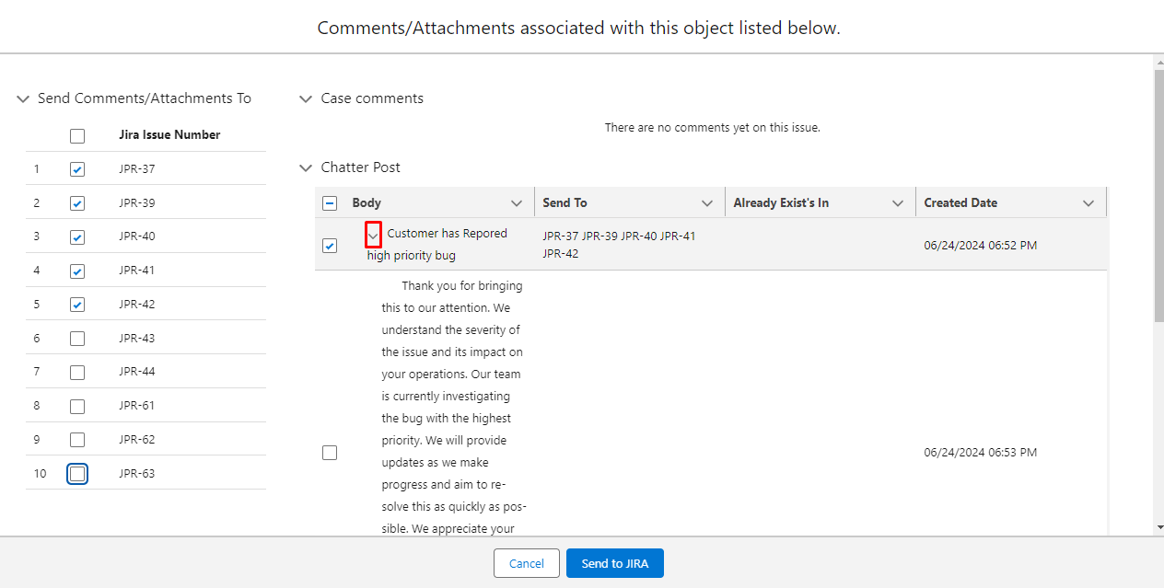Click the 06/24/2024 06:53 PM date cell

[981, 453]
